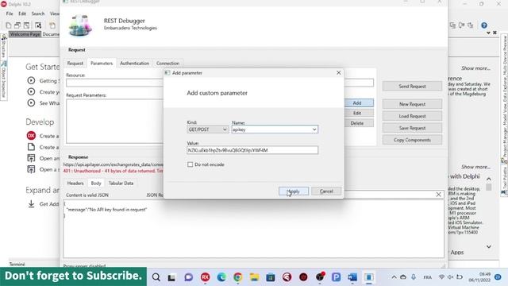Click the red DX Create application icon
Image resolution: width=508 pixels, height=286 pixels.
pos(31,136)
